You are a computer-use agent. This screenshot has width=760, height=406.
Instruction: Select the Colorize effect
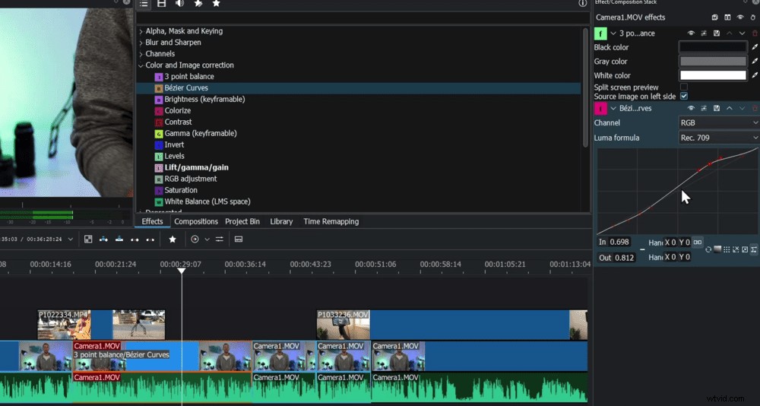[177, 110]
